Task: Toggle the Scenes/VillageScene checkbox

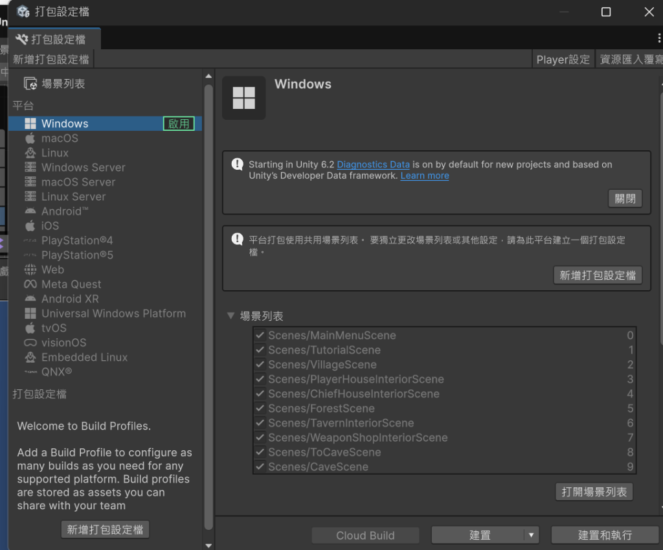Action: pyautogui.click(x=260, y=365)
